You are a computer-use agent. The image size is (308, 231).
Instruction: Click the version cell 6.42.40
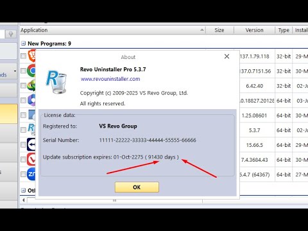pos(254,86)
